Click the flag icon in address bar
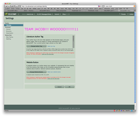Image resolution: width=140 pixels, height=117 pixels. pyautogui.click(x=99, y=6)
